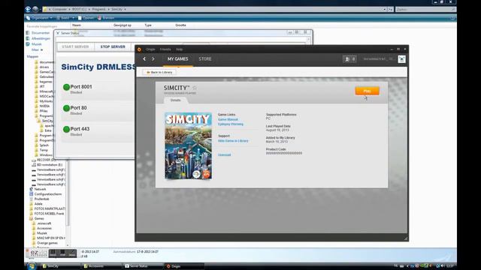Click Explorer's Forward navigation button
Image resolution: width=481 pixels, height=270 pixels.
(35, 9)
